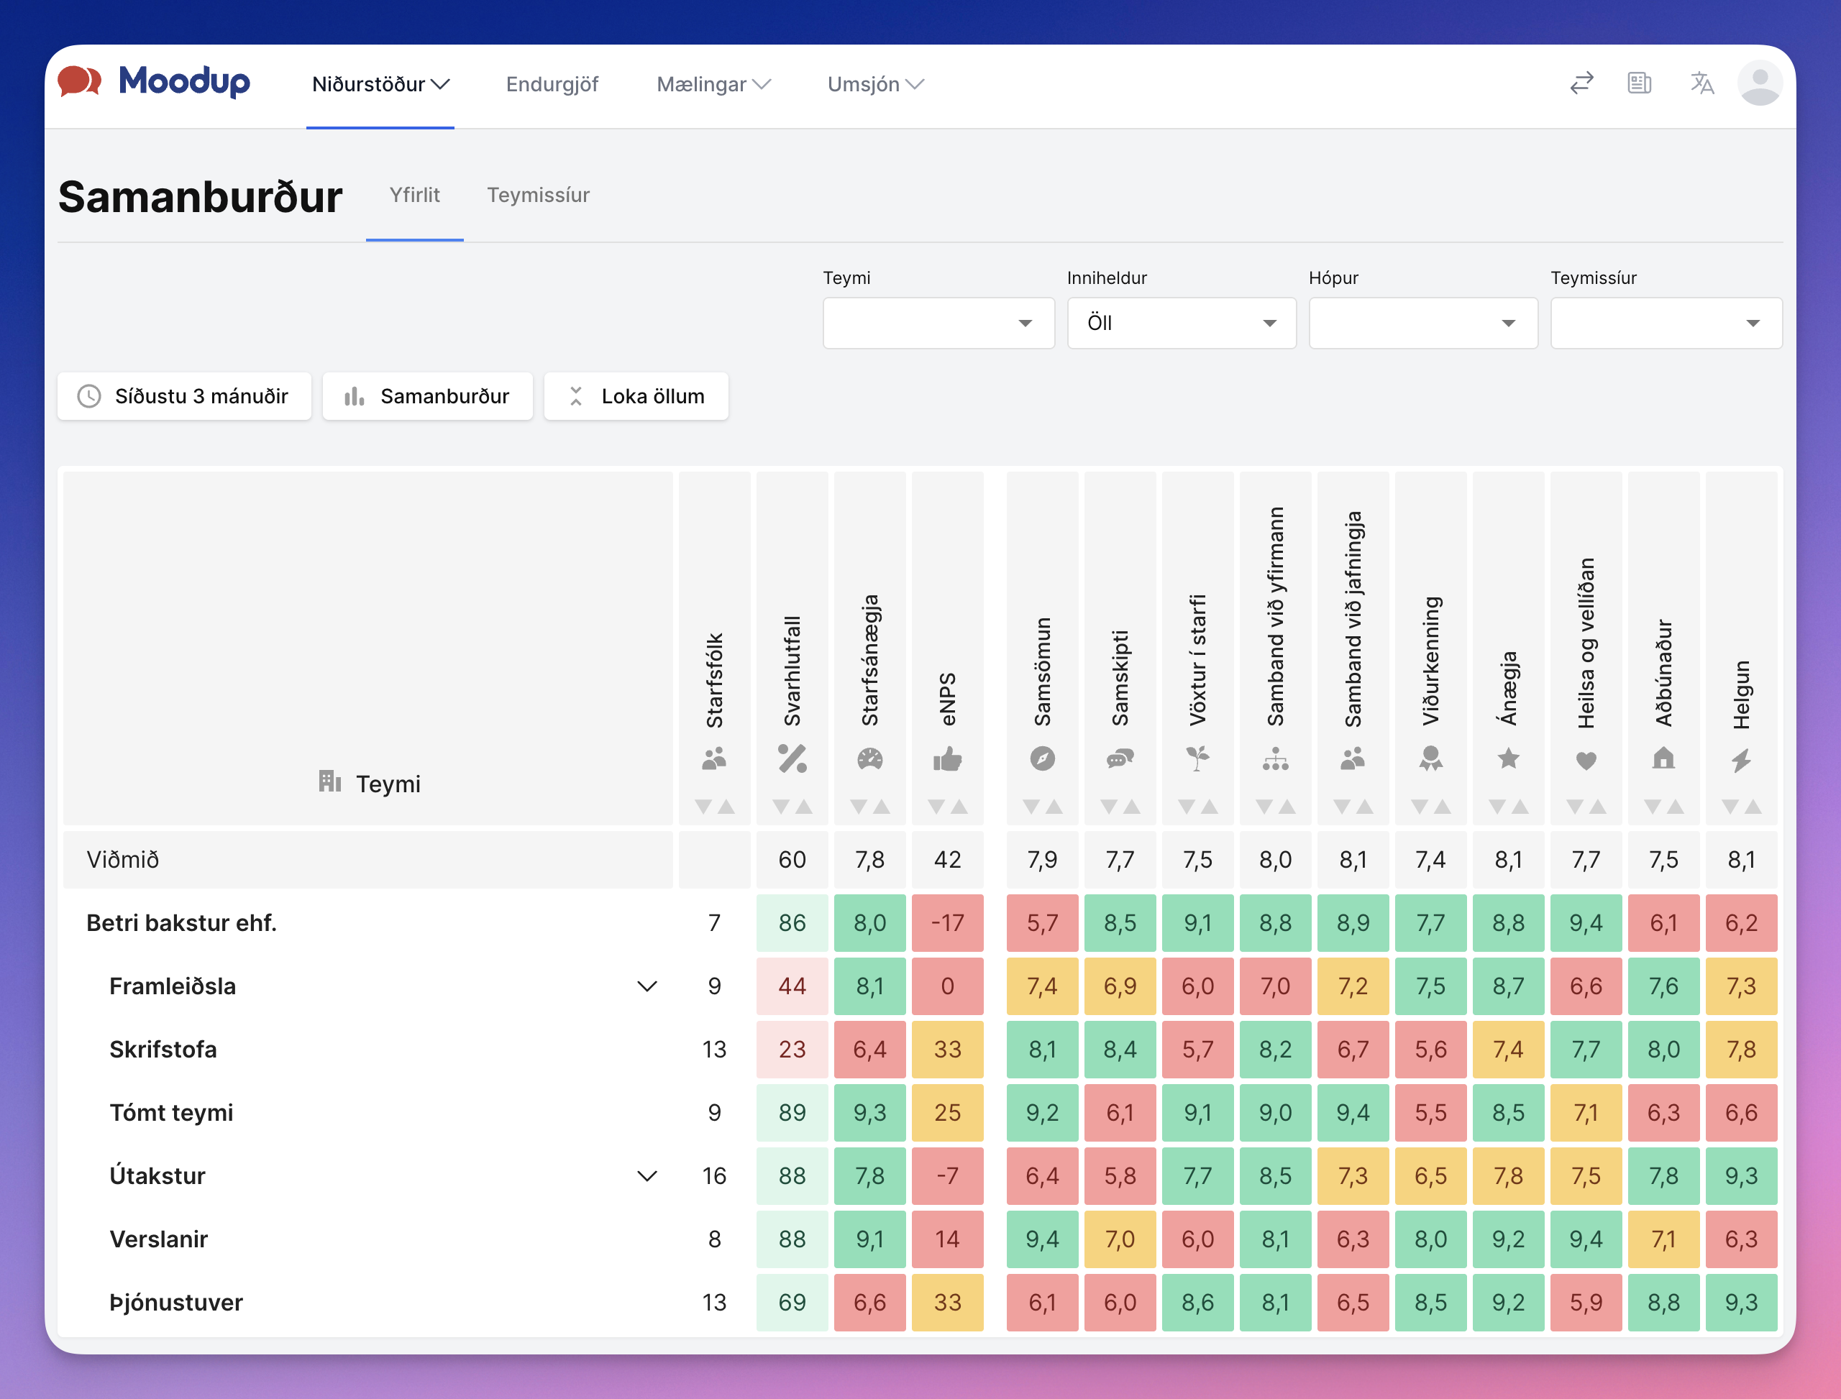Sort Svarhlutfall column descending arrow

[x=780, y=806]
